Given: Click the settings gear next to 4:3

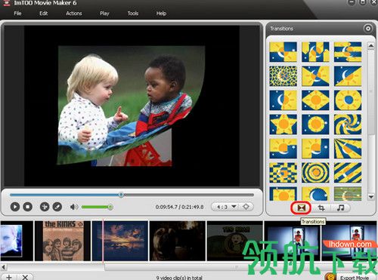Looking at the screenshot, I should [246, 207].
